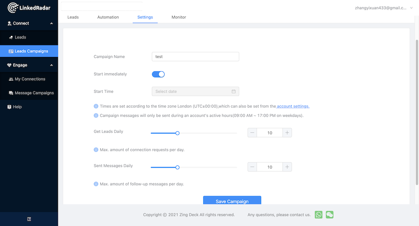The width and height of the screenshot is (419, 226).
Task: Click the LinkedRadar logo
Action: click(29, 8)
